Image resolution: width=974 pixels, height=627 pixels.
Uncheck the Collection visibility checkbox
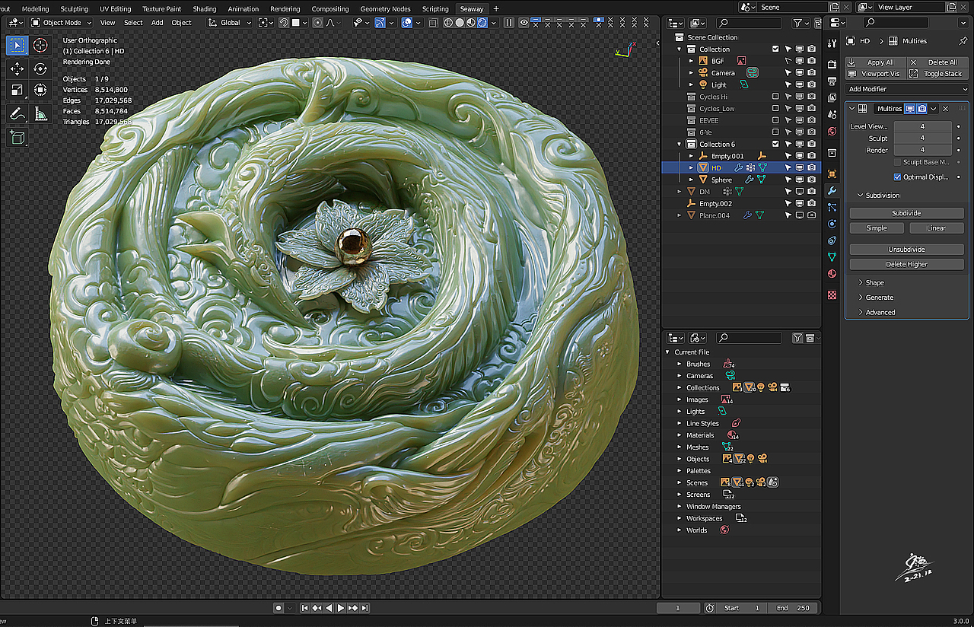775,49
